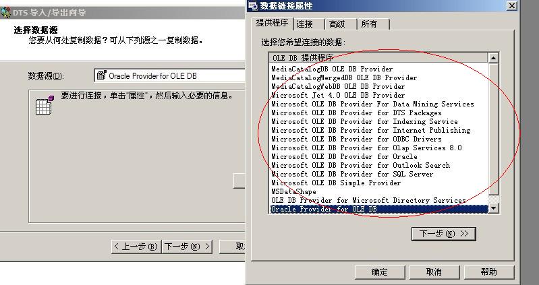Click the table connection icon in DTS wizard
The image size is (539, 285).
point(45,105)
